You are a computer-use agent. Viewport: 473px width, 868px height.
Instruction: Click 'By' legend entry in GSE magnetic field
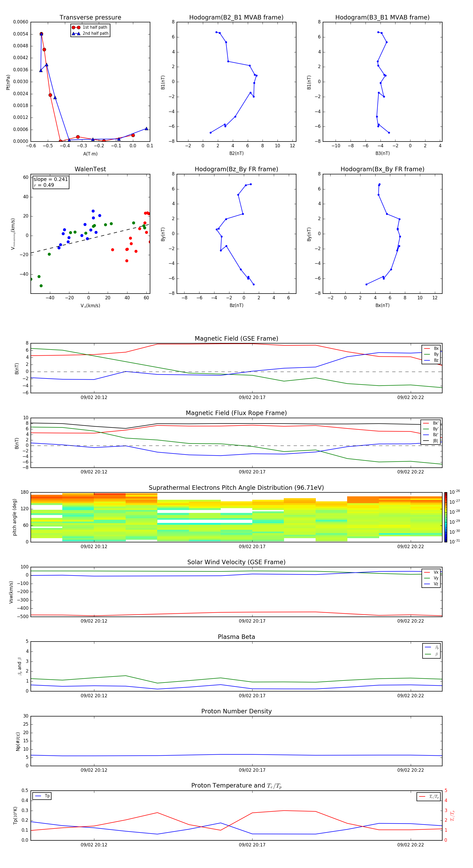coord(431,354)
